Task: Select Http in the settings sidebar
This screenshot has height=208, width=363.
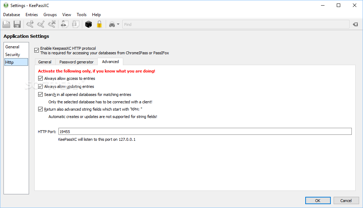Action: [16, 62]
